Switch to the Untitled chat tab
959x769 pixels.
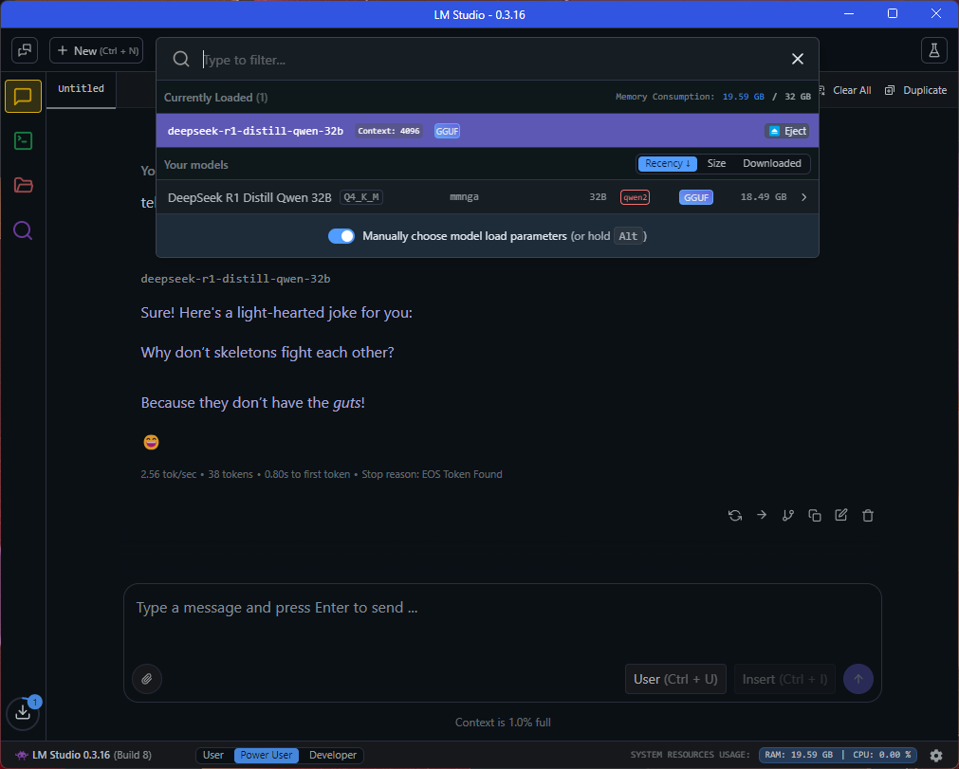81,89
